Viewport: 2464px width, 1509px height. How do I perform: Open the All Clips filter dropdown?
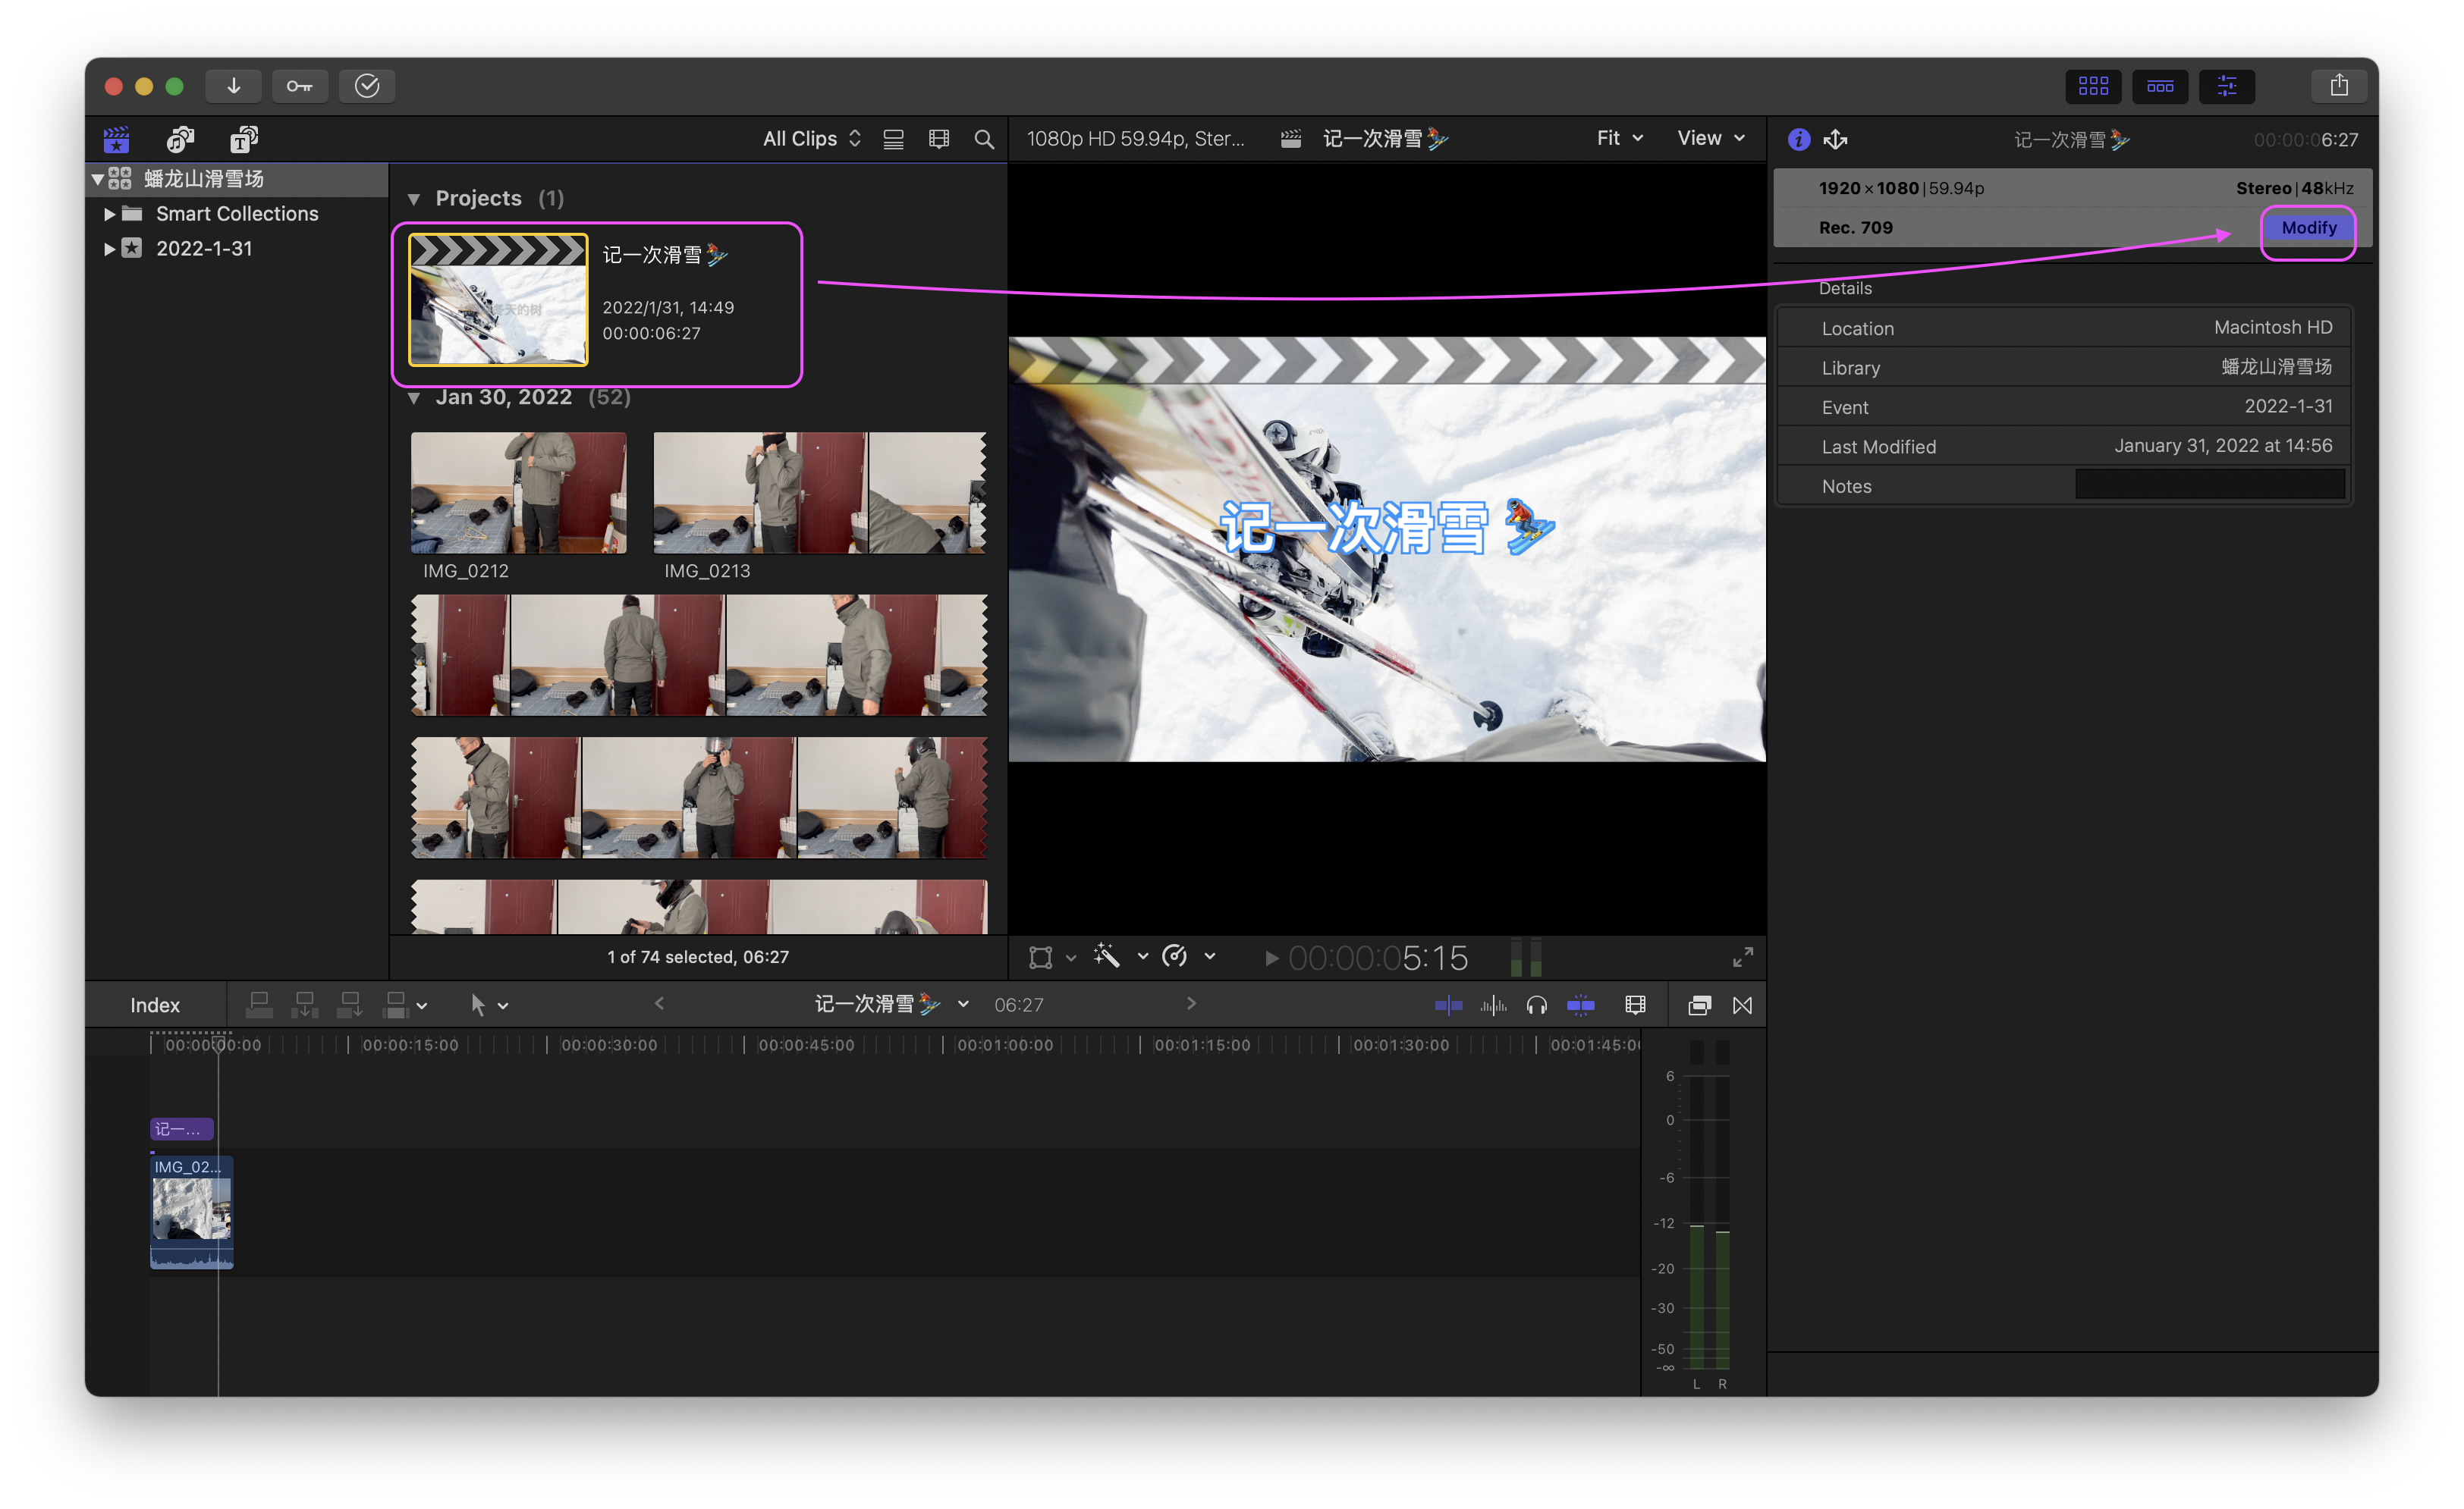811,139
